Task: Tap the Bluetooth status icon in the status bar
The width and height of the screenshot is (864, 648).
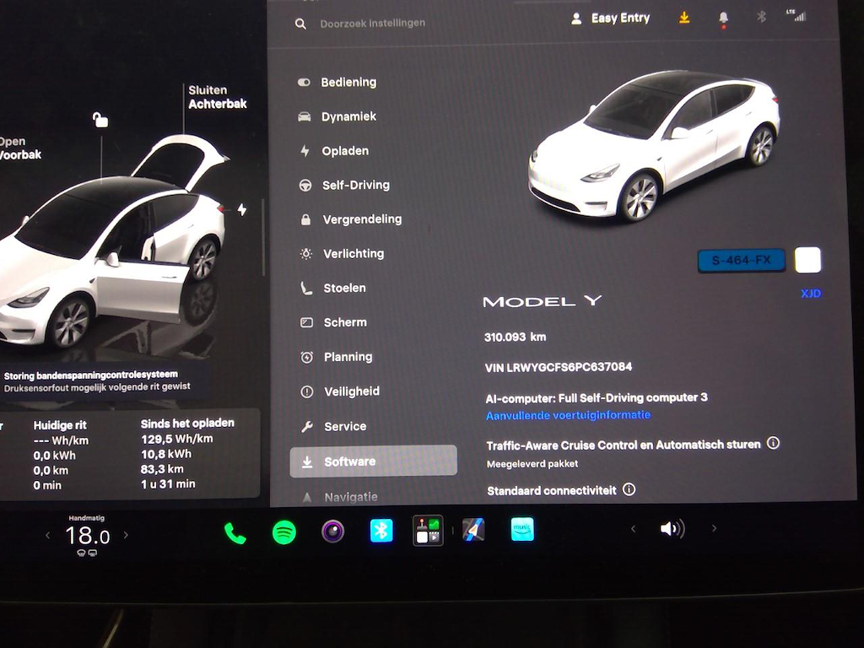Action: (762, 17)
